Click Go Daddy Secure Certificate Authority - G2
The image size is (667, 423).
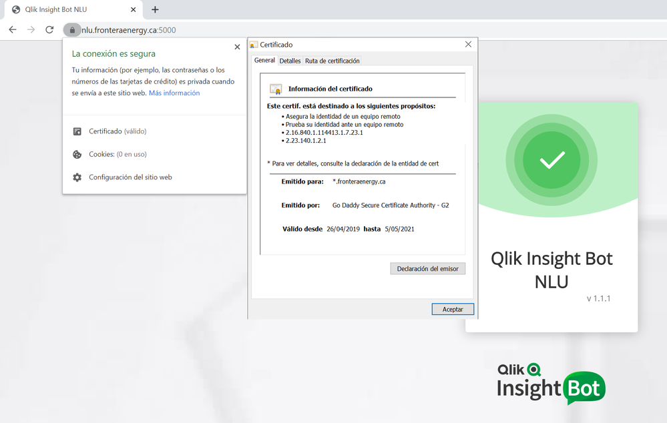391,205
